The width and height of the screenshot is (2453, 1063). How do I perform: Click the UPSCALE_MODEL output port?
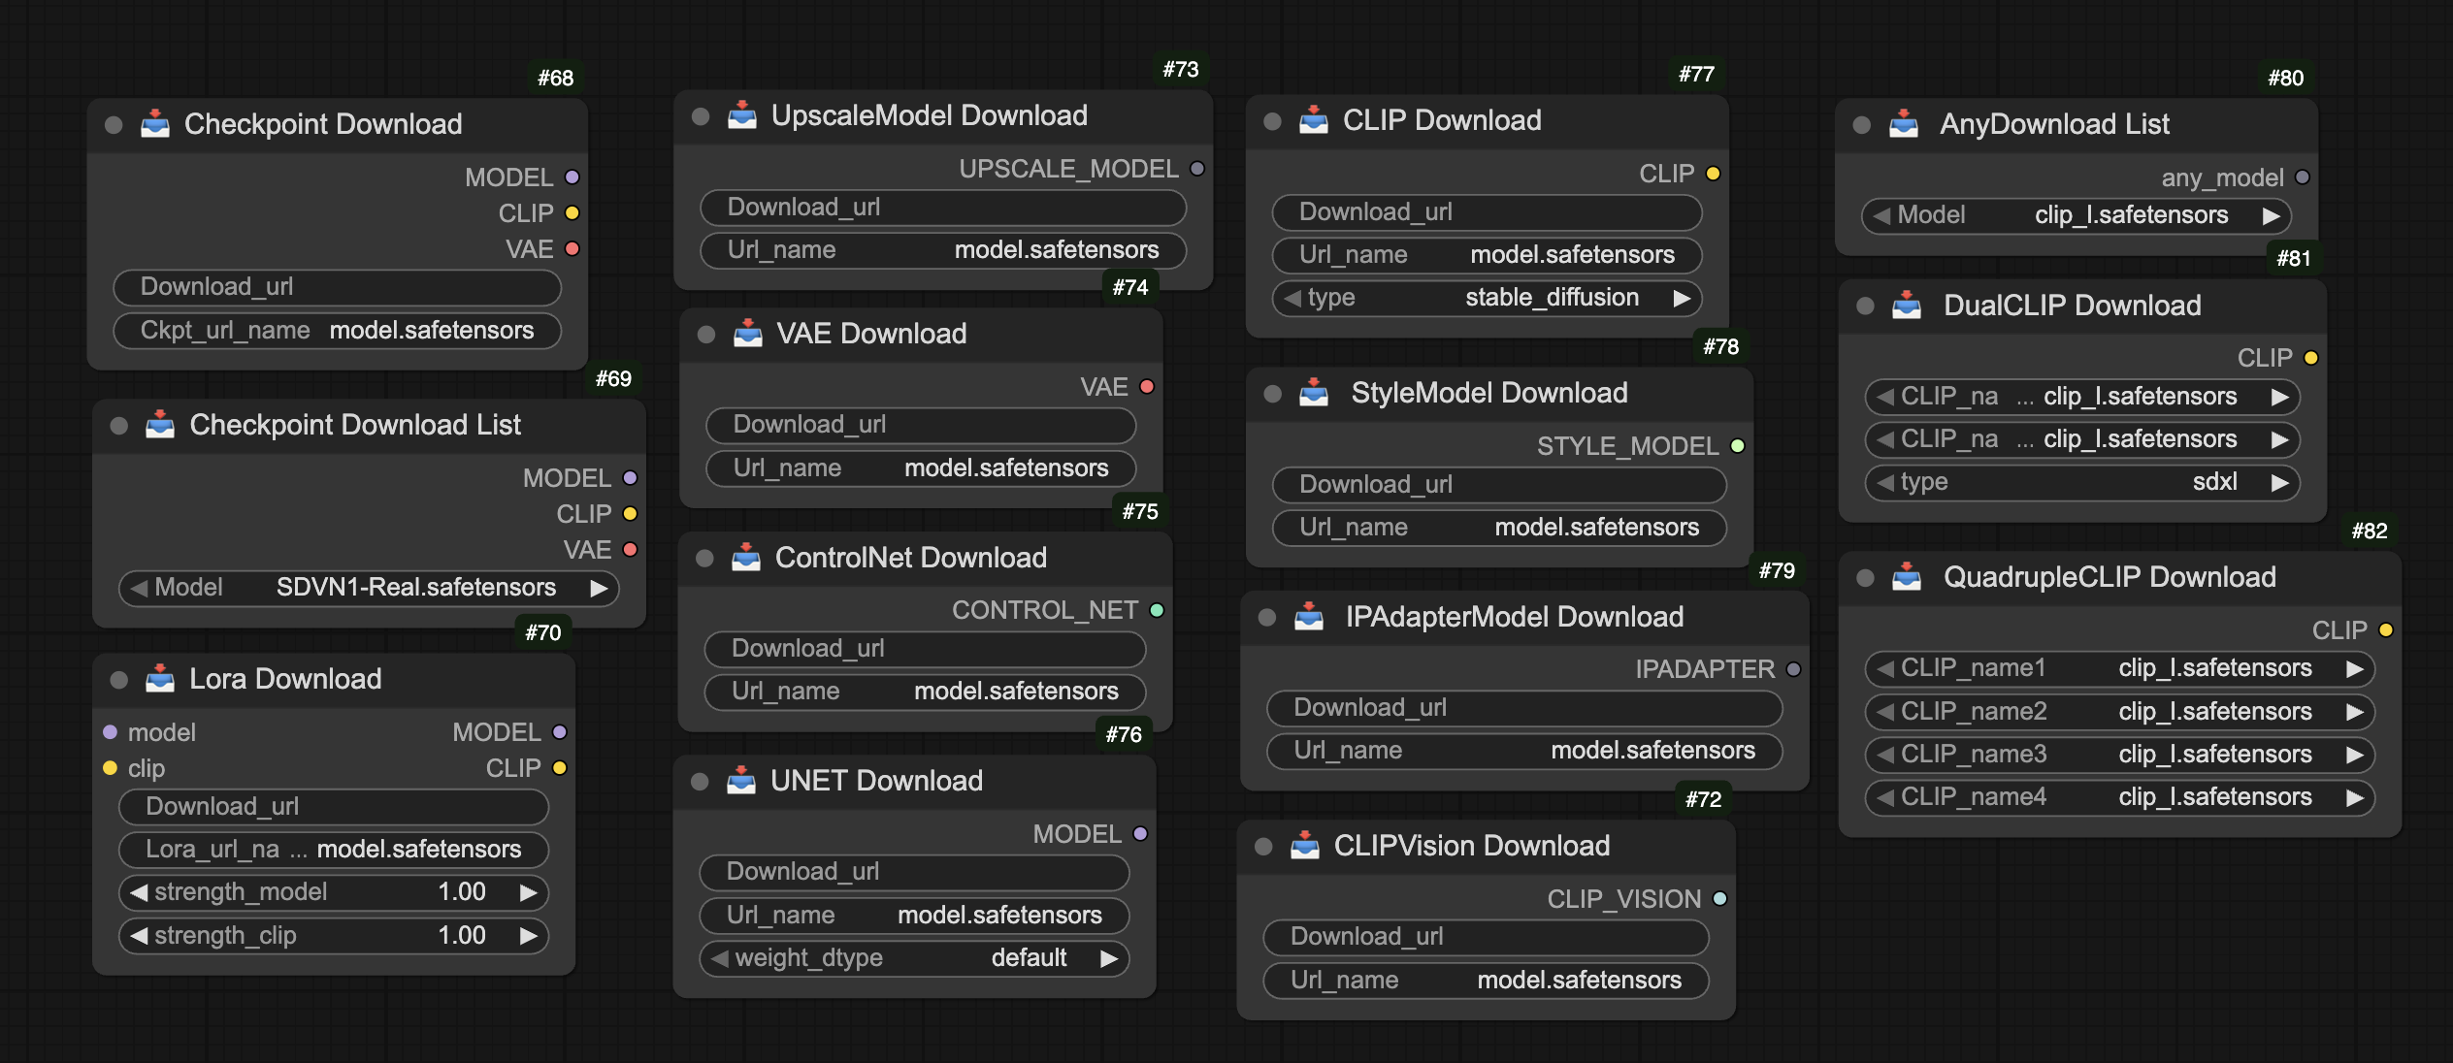tap(1197, 169)
